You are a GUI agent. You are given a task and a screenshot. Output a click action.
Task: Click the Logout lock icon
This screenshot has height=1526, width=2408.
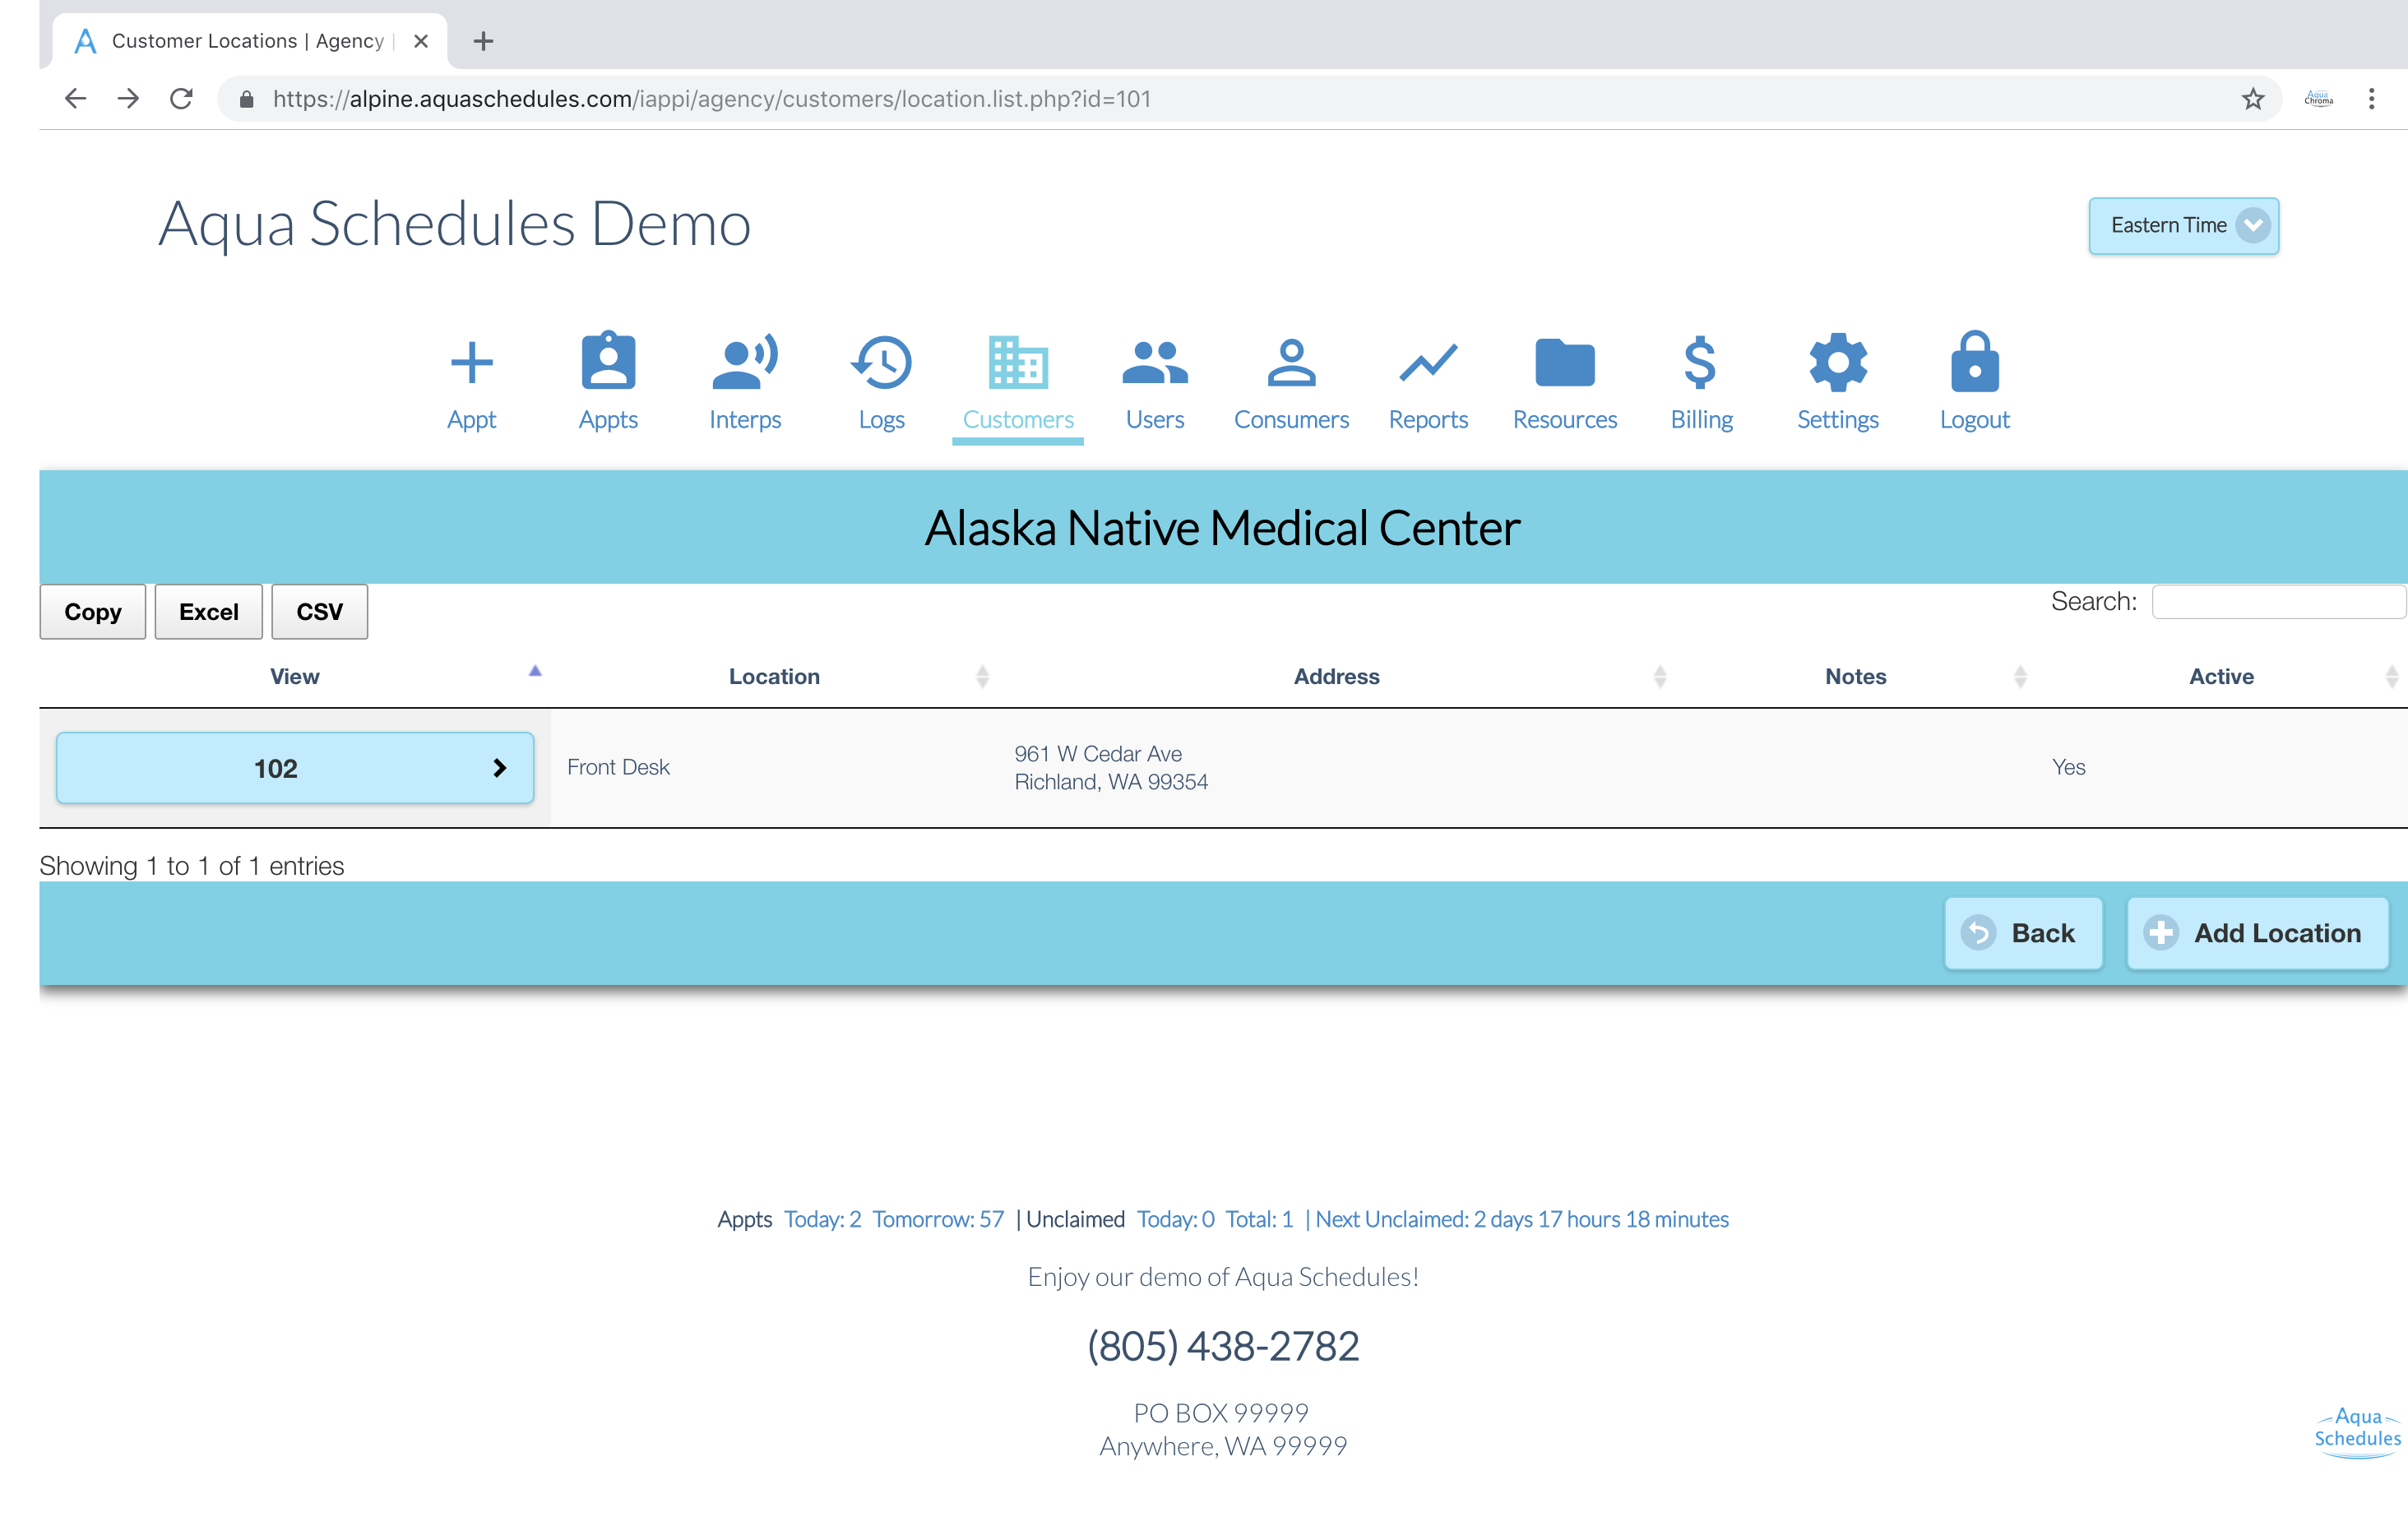[x=1974, y=361]
